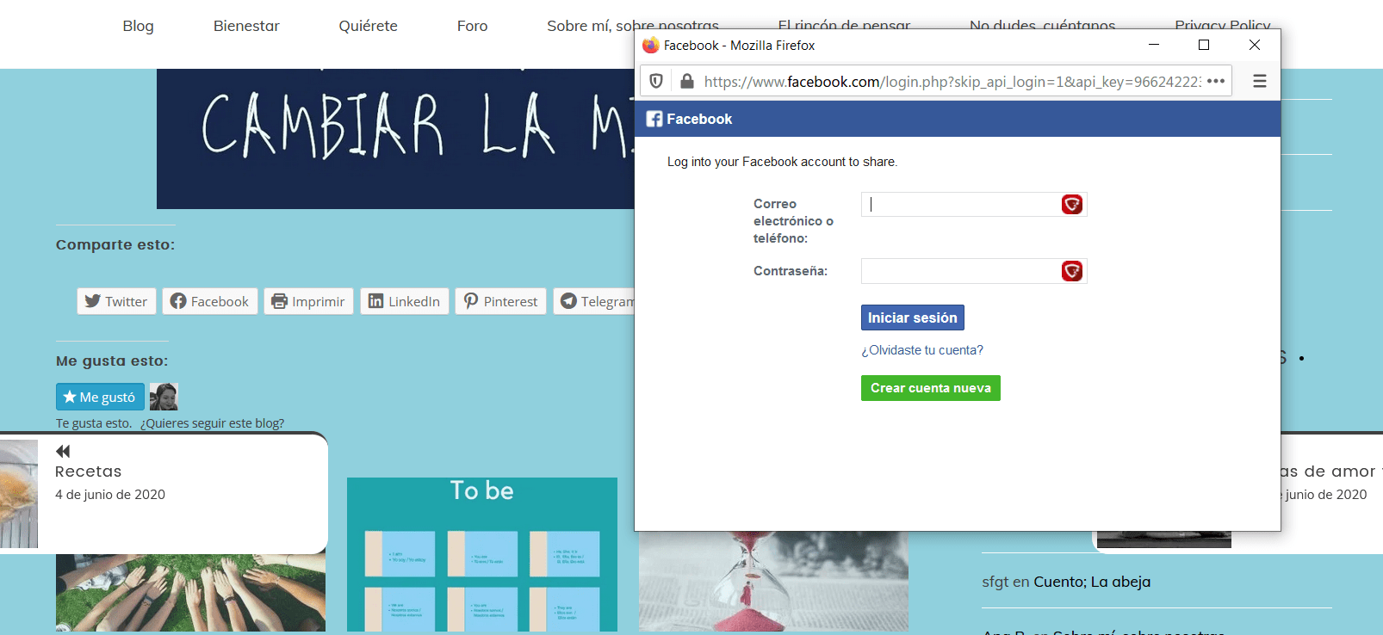Click the Imprimir print button
This screenshot has width=1383, height=635.
[x=308, y=301]
